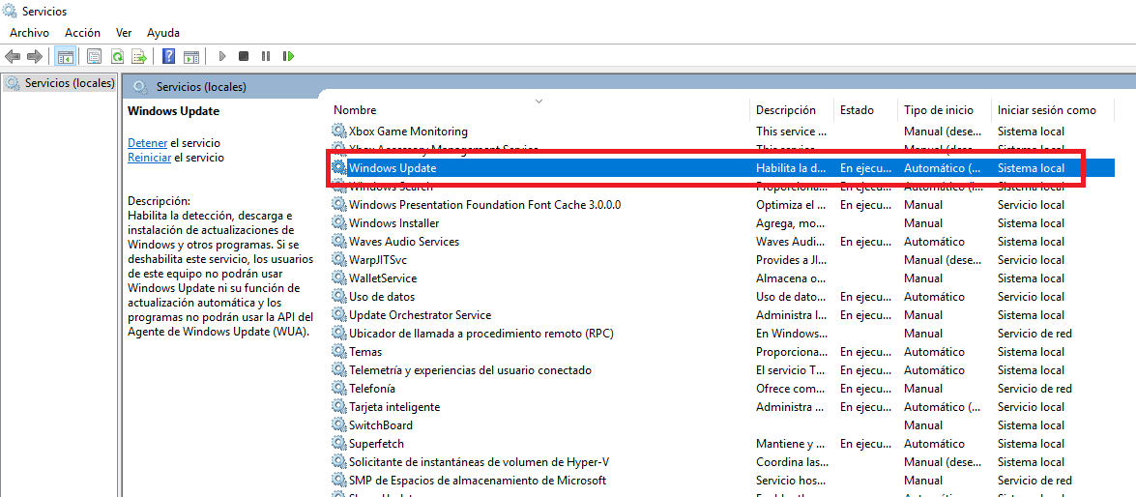Click the 'Waves Audi...' description cell

tap(791, 242)
